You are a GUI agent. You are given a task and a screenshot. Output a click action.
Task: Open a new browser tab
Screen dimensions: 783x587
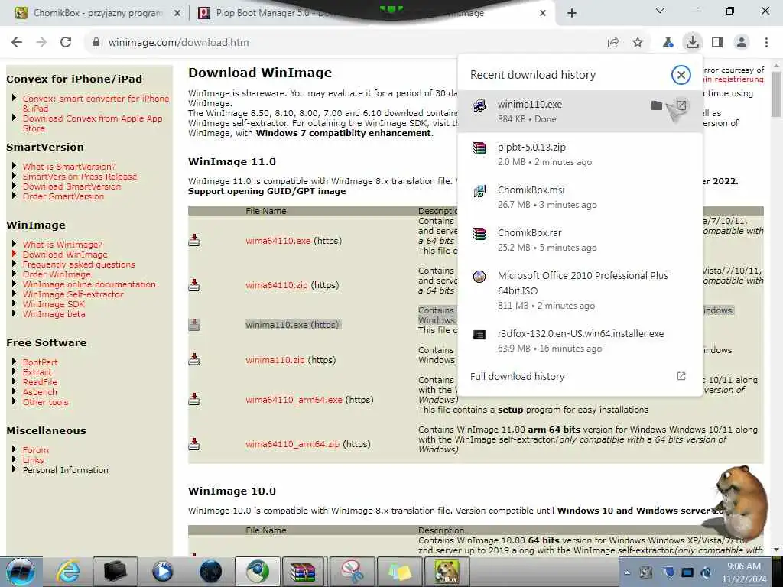click(572, 13)
